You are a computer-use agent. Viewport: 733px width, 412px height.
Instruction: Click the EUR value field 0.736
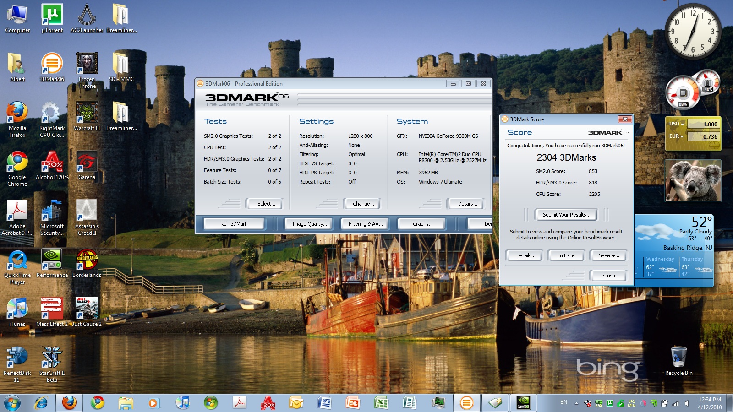(x=704, y=136)
